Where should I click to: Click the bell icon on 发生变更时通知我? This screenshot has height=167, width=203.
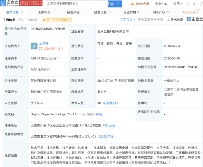click(x=44, y=20)
